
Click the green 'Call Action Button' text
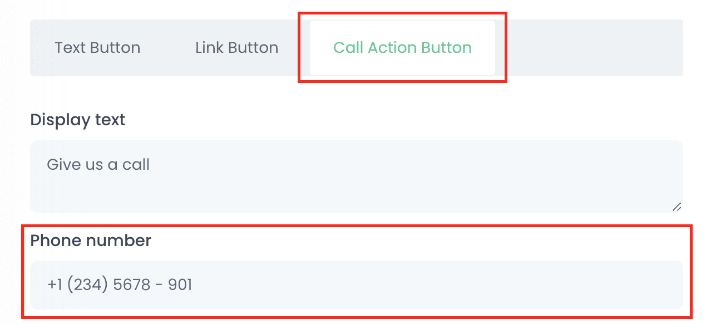(x=402, y=48)
